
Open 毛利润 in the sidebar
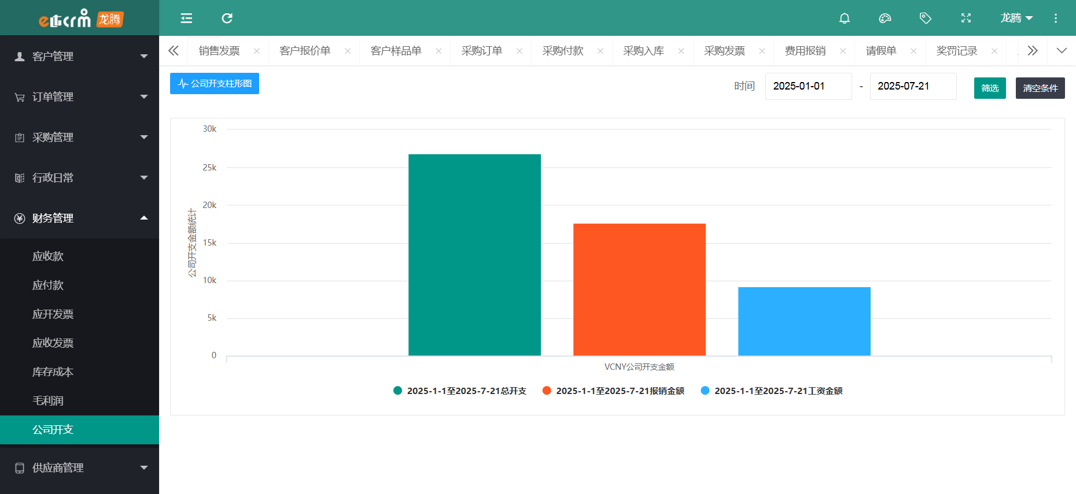(x=48, y=401)
